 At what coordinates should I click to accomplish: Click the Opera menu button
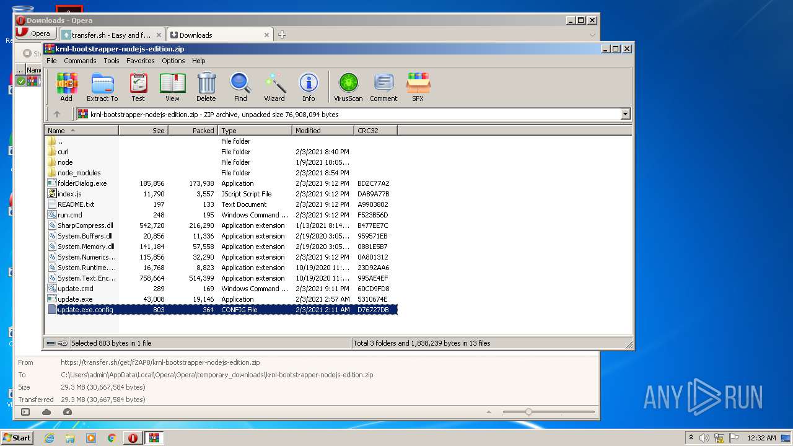point(35,33)
